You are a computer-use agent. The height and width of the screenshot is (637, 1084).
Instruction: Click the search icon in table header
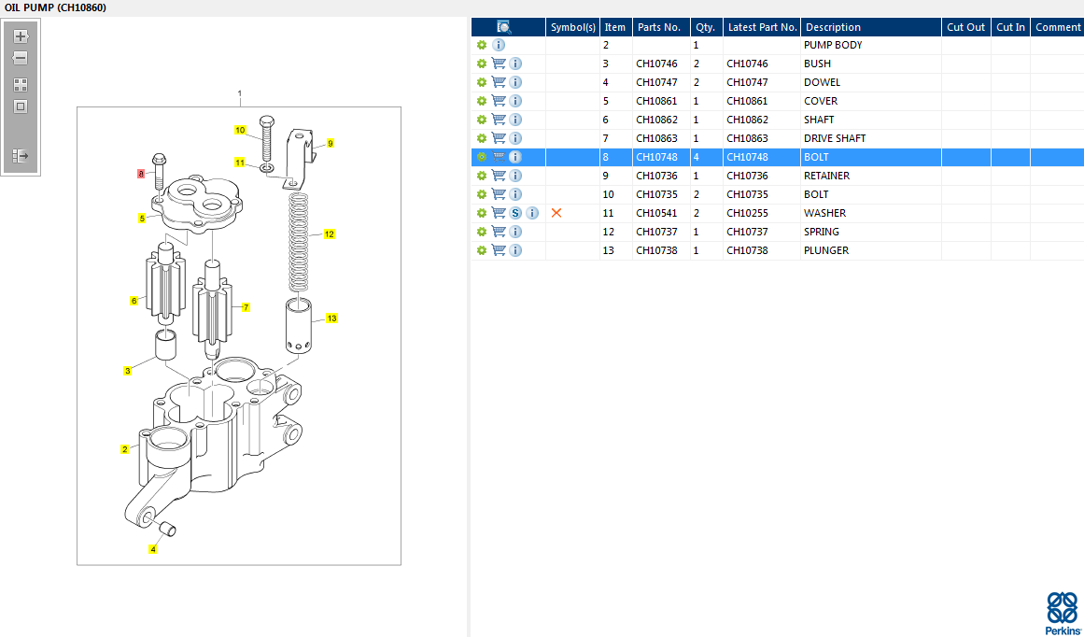(x=504, y=27)
